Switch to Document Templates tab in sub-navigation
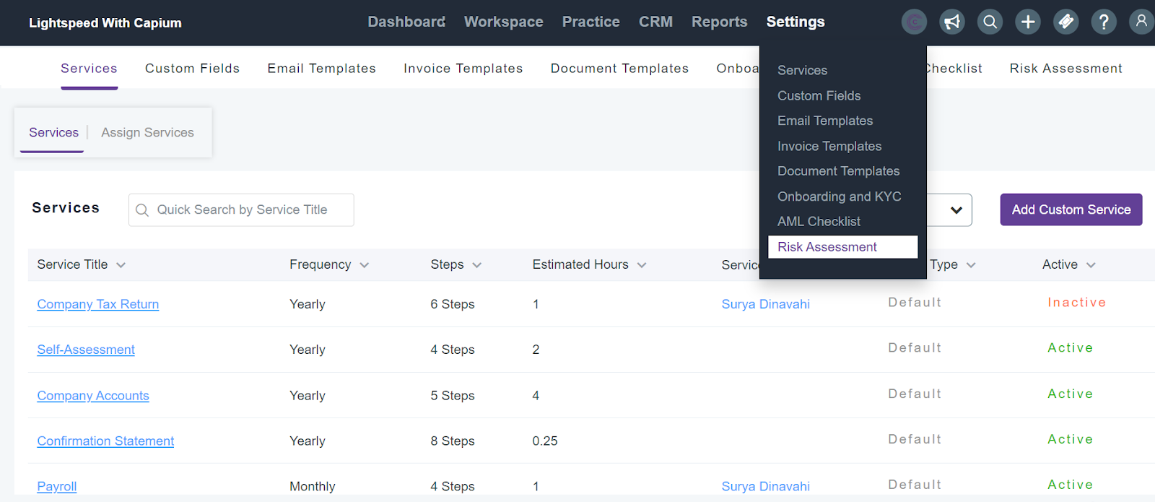The height and width of the screenshot is (502, 1155). [x=619, y=69]
